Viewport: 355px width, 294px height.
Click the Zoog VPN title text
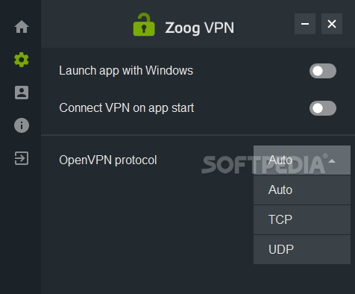(200, 28)
